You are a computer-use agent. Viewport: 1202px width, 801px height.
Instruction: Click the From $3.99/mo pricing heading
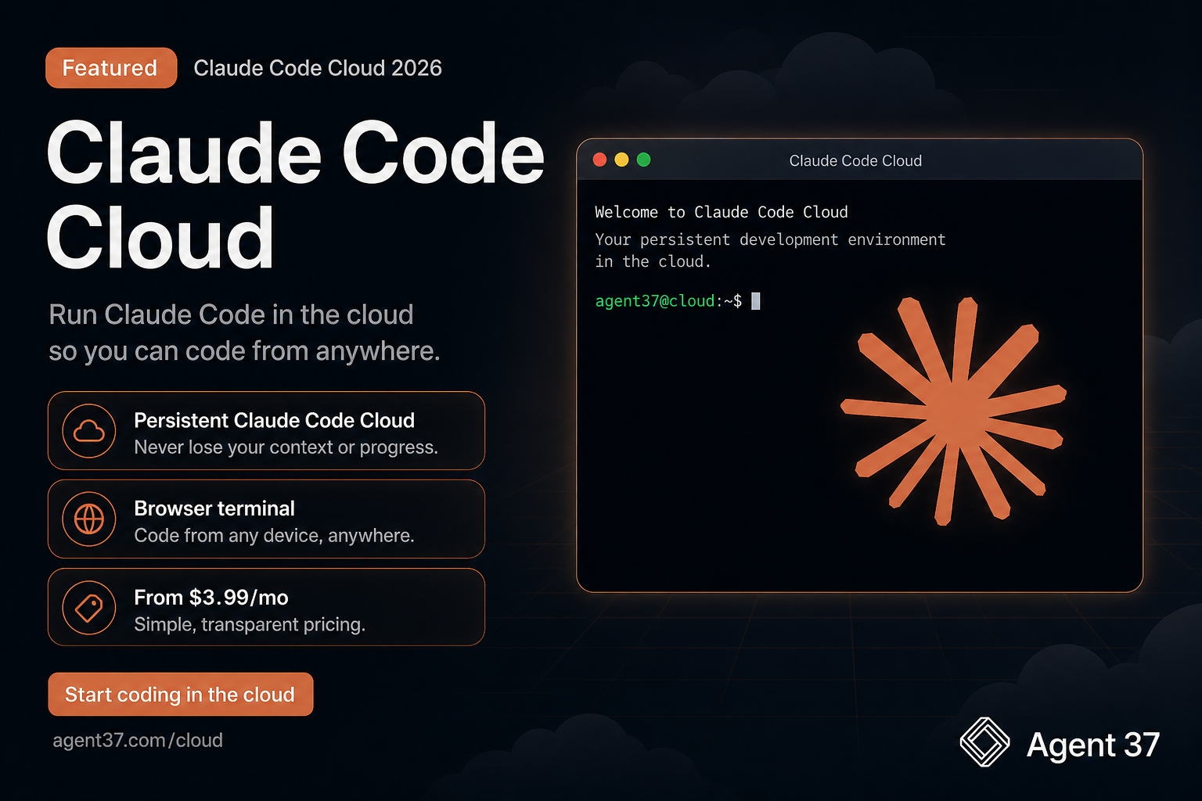pos(211,598)
